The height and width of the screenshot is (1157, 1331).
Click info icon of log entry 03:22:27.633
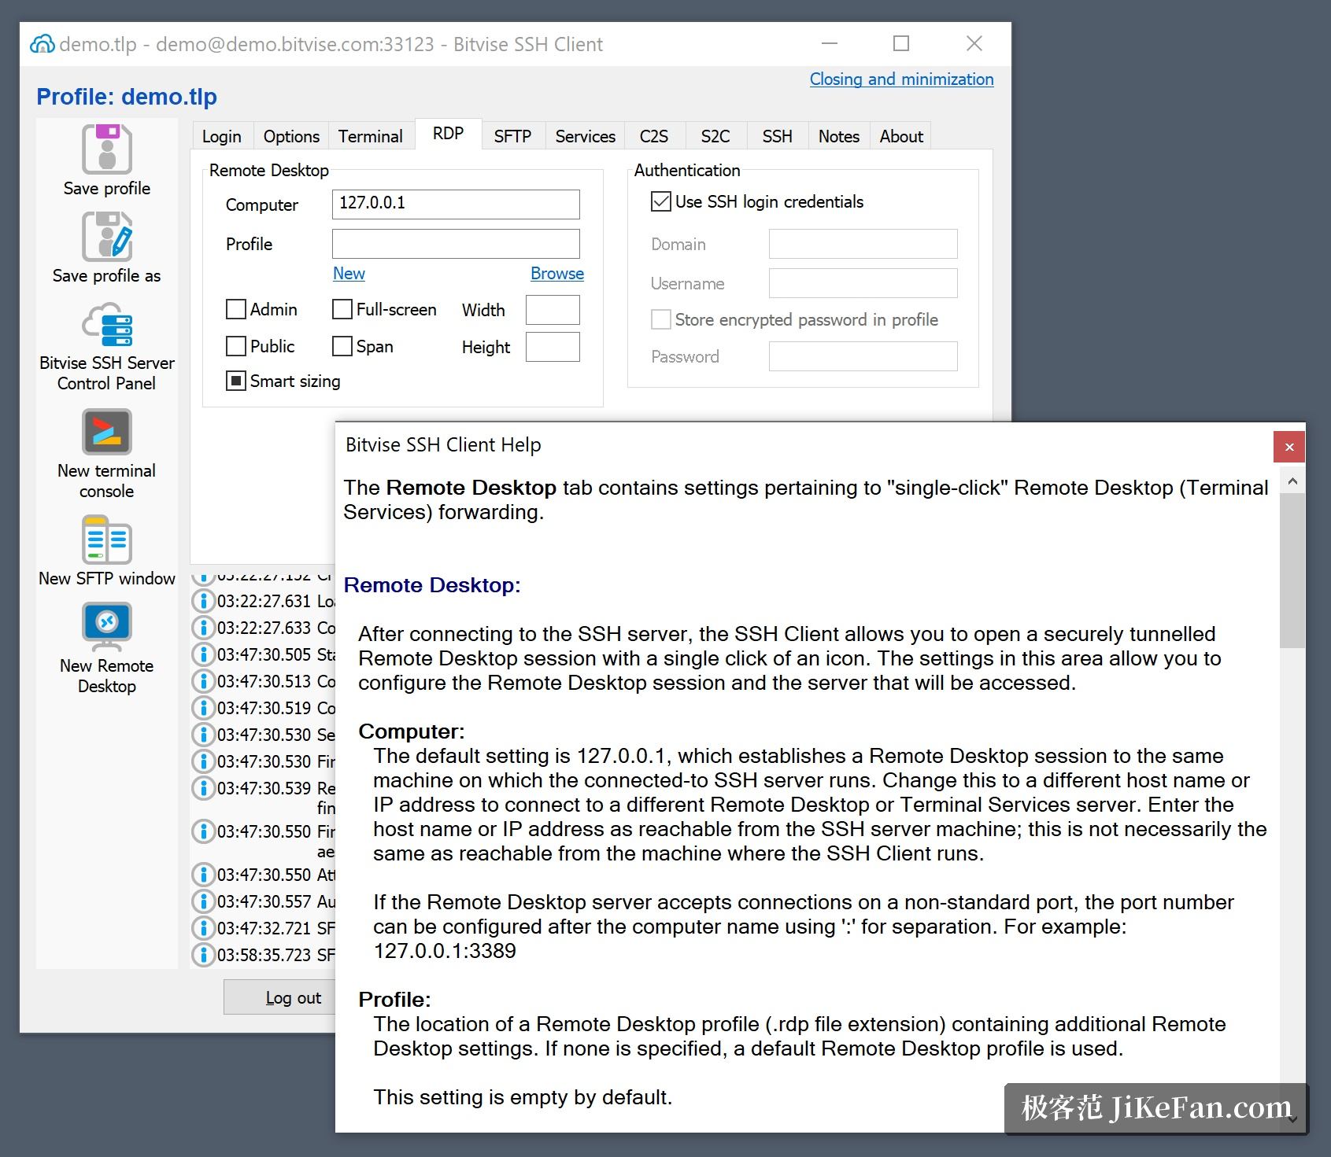tap(204, 628)
